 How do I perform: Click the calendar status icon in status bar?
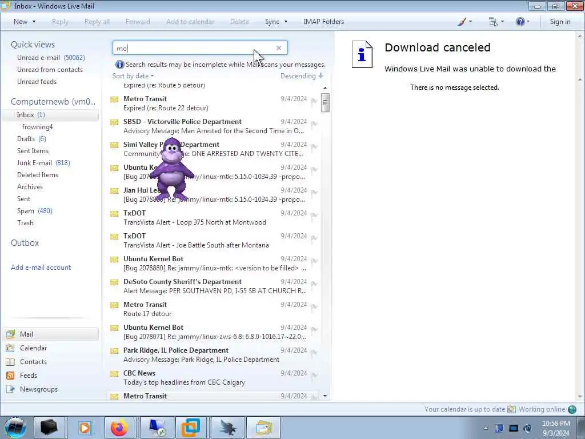511,409
